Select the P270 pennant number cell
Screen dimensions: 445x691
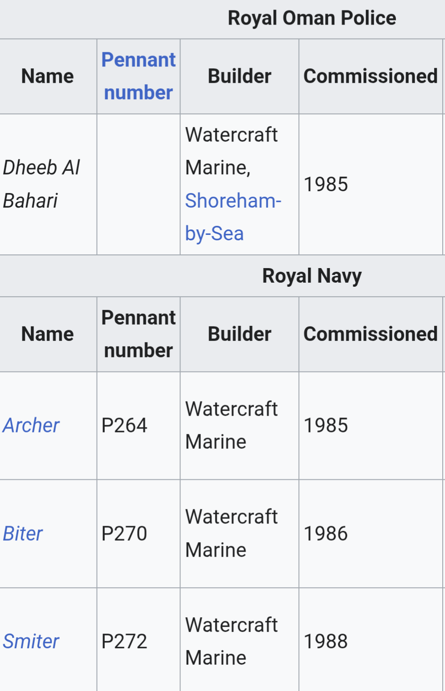[124, 533]
